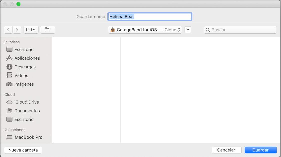The width and height of the screenshot is (281, 157).
Task: Click the Vídeos film icon
Action: tap(9, 75)
